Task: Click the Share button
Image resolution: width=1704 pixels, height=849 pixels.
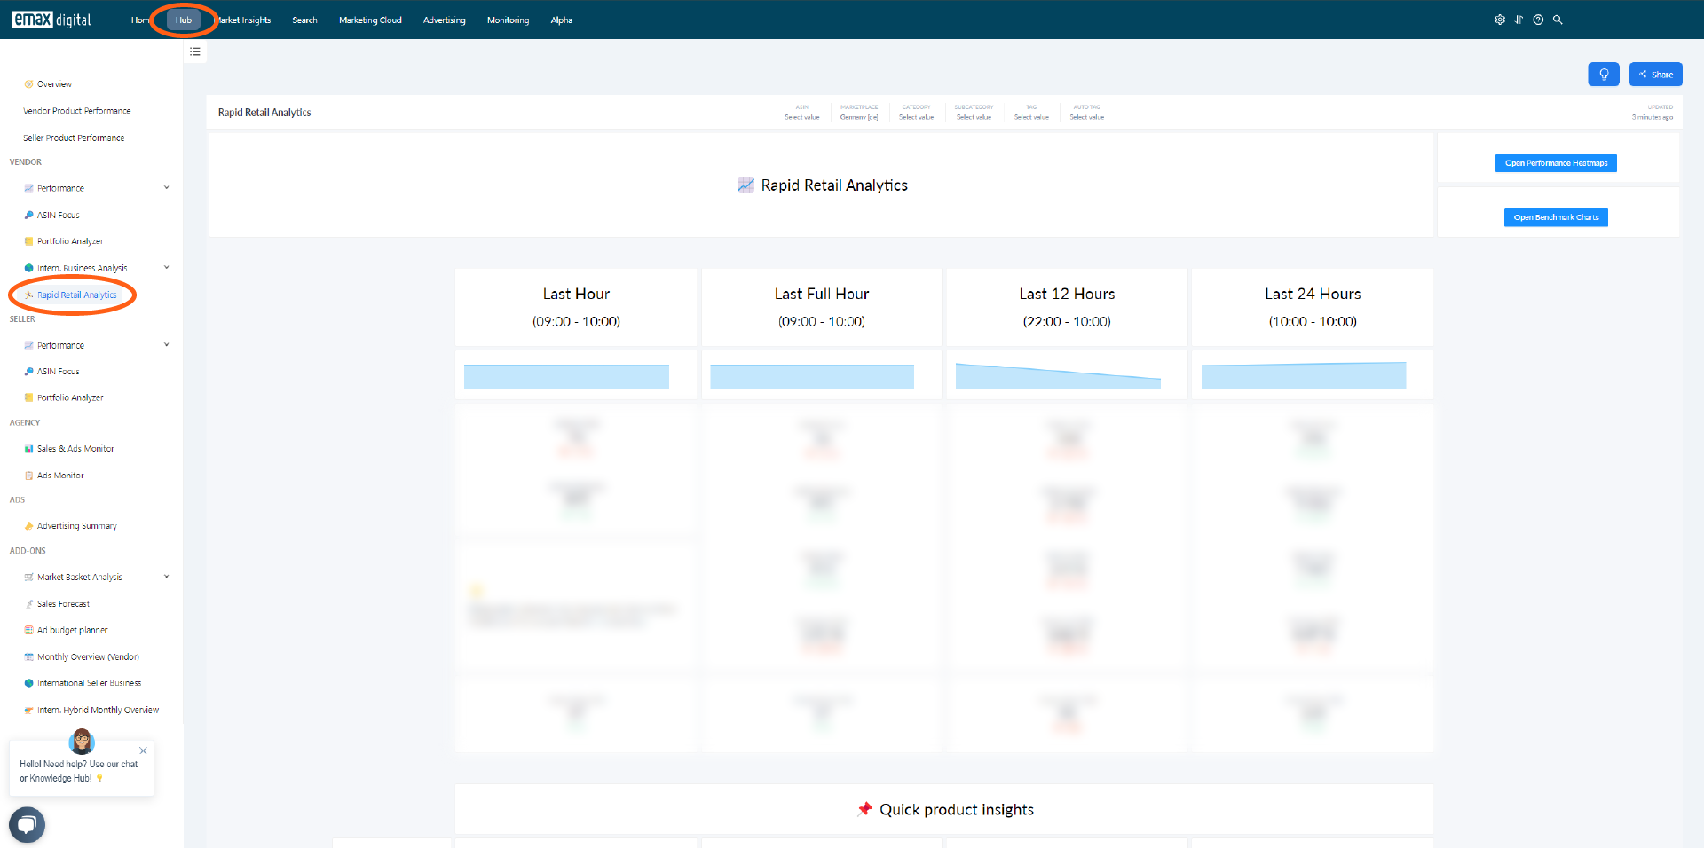Action: 1656,75
